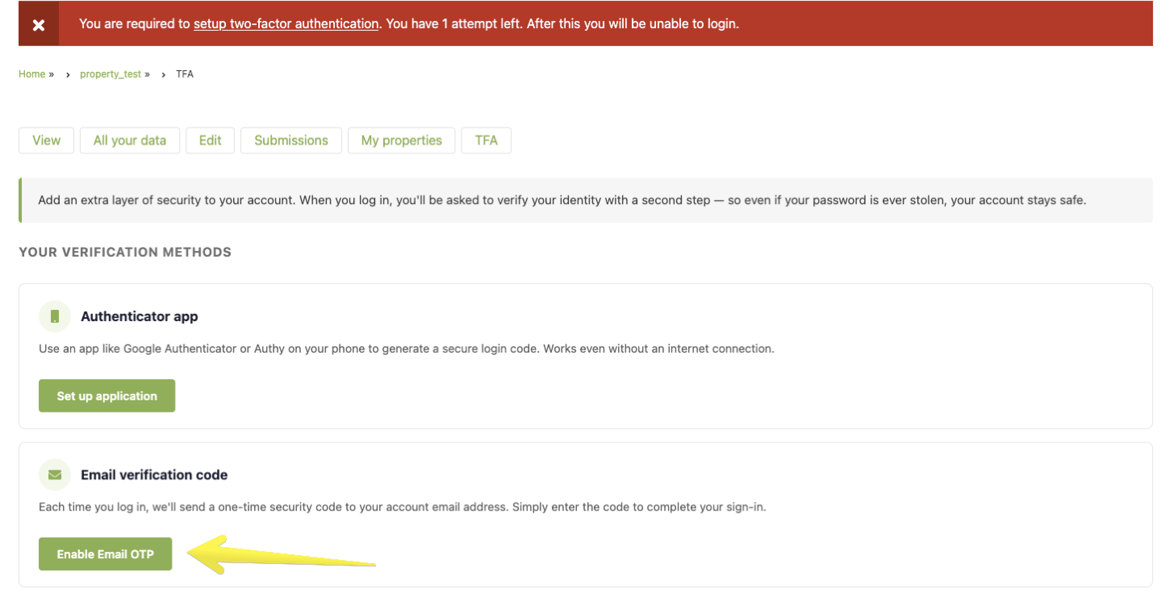1174x606 pixels.
Task: Click the envelope icon beside Email verification code
Action: [x=55, y=474]
